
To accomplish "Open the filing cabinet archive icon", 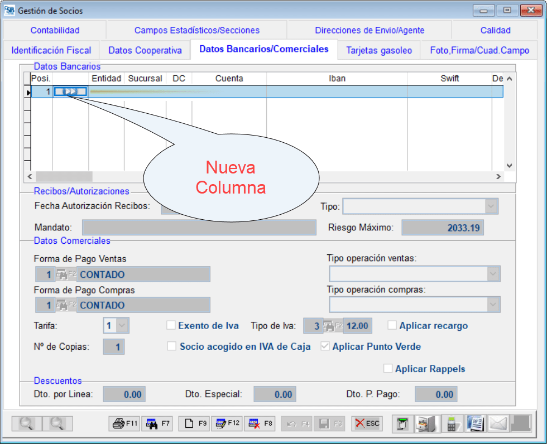I will pyautogui.click(x=426, y=423).
